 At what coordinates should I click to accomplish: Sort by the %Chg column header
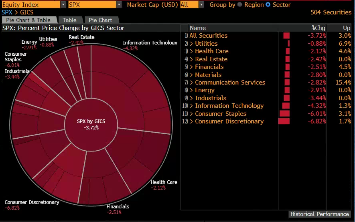point(318,28)
